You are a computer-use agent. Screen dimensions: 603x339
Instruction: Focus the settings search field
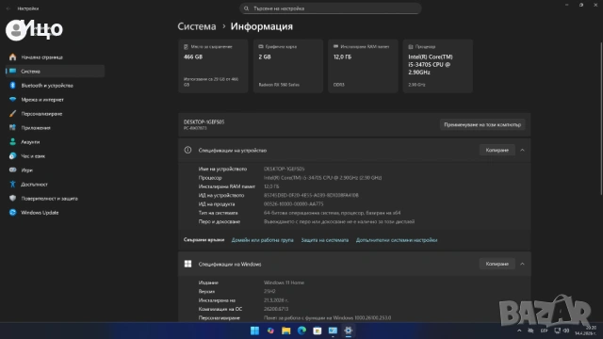[331, 8]
